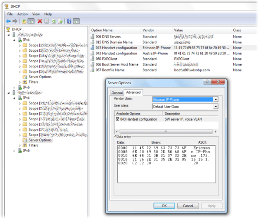The height and width of the screenshot is (220, 259).
Task: Open the blue Help toolbar icon
Action: point(69,21)
